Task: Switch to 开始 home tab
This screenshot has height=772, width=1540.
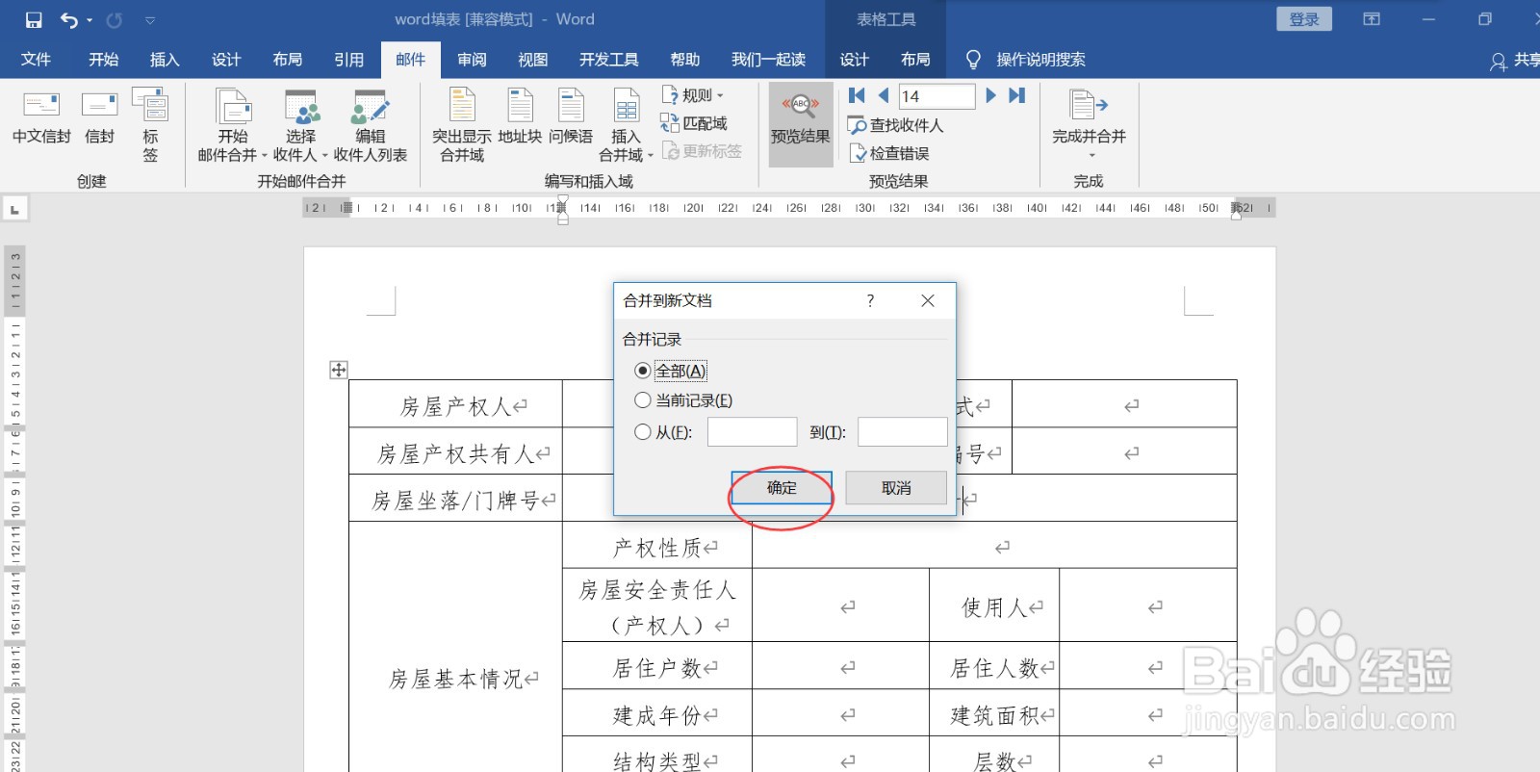Action: pyautogui.click(x=103, y=60)
